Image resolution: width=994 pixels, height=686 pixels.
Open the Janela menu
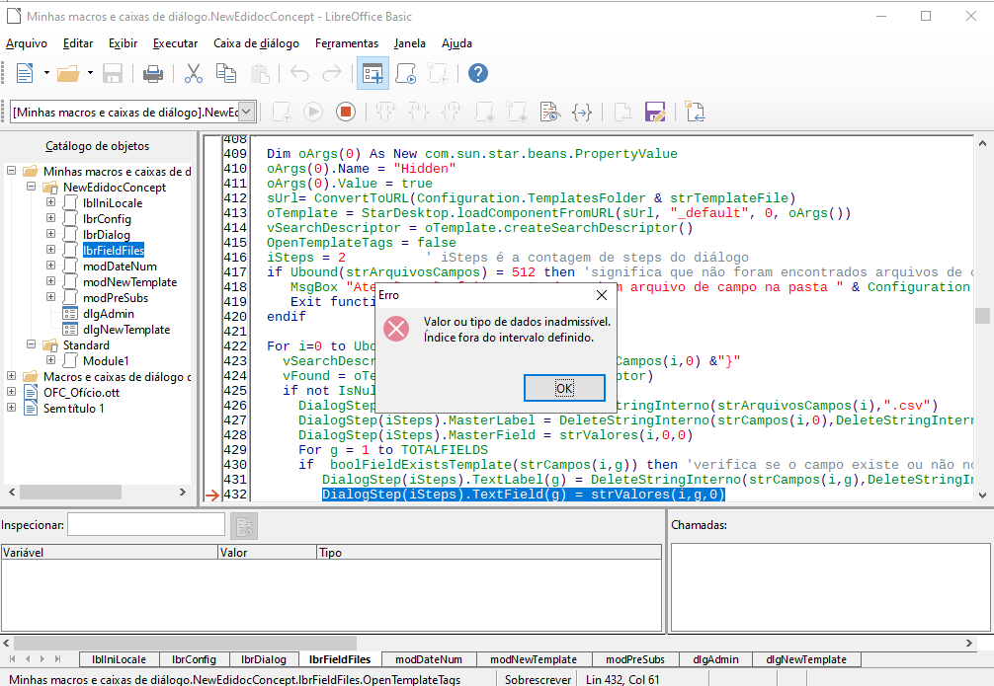coord(409,43)
